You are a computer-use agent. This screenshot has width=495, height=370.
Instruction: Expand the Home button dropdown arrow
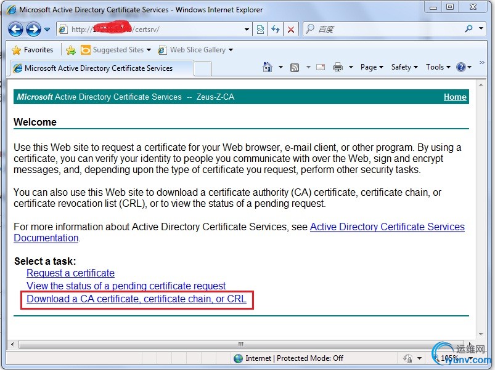click(280, 67)
